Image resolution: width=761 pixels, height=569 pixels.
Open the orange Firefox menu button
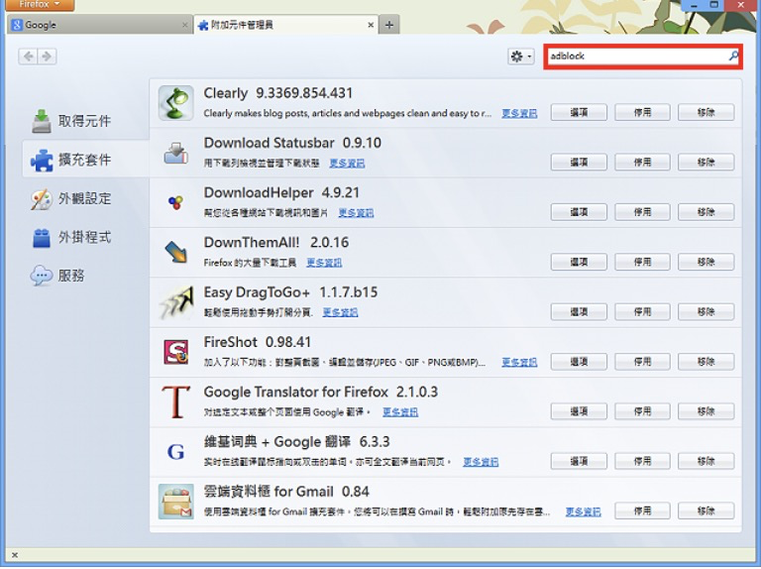pyautogui.click(x=40, y=4)
